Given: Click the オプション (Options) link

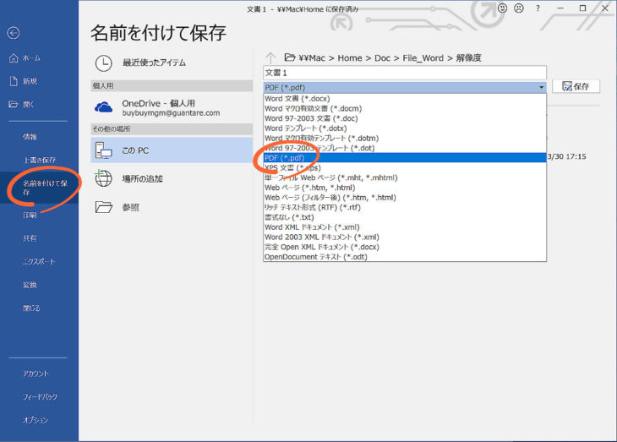Looking at the screenshot, I should pos(35,420).
